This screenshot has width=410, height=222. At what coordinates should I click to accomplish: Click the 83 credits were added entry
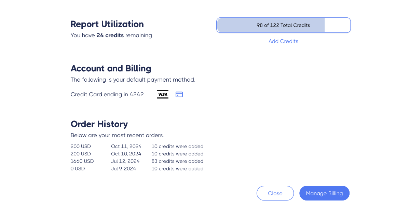[177, 161]
